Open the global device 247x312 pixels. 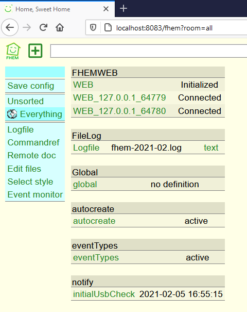pyautogui.click(x=85, y=185)
